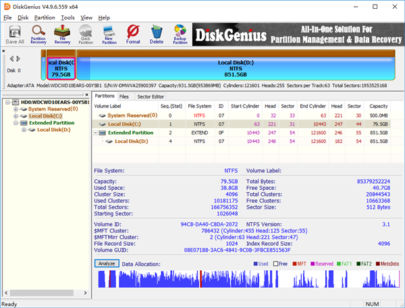Switch to the Files tab

124,97
